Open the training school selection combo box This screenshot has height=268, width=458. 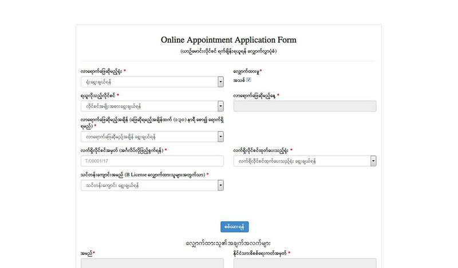tap(149, 185)
